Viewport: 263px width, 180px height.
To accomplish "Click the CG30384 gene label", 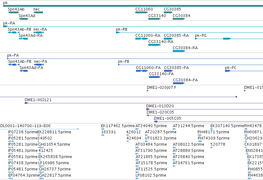I will (x=181, y=15).
